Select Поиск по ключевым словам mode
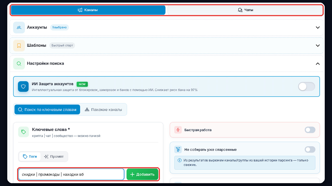Screen dimensions: 332x186 point(47,110)
